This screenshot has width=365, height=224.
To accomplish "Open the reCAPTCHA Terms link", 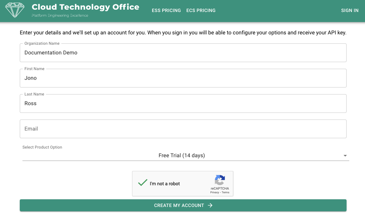I will click(225, 193).
